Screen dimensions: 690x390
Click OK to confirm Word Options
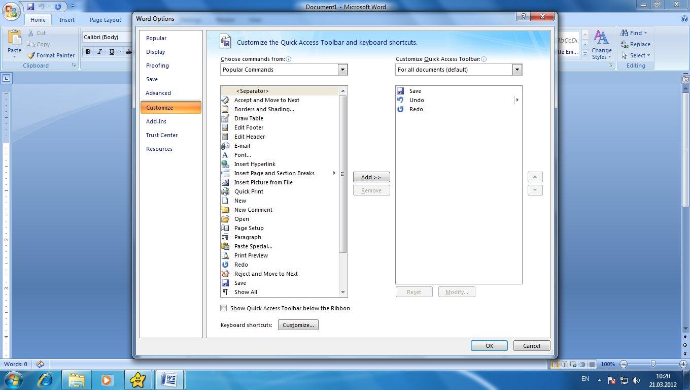[x=489, y=346]
